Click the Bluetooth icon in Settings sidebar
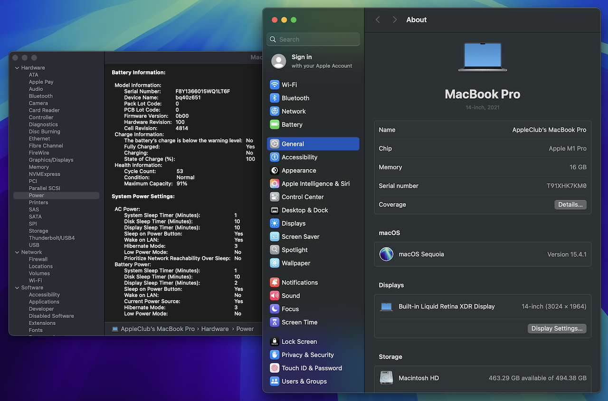This screenshot has width=608, height=401. [275, 98]
